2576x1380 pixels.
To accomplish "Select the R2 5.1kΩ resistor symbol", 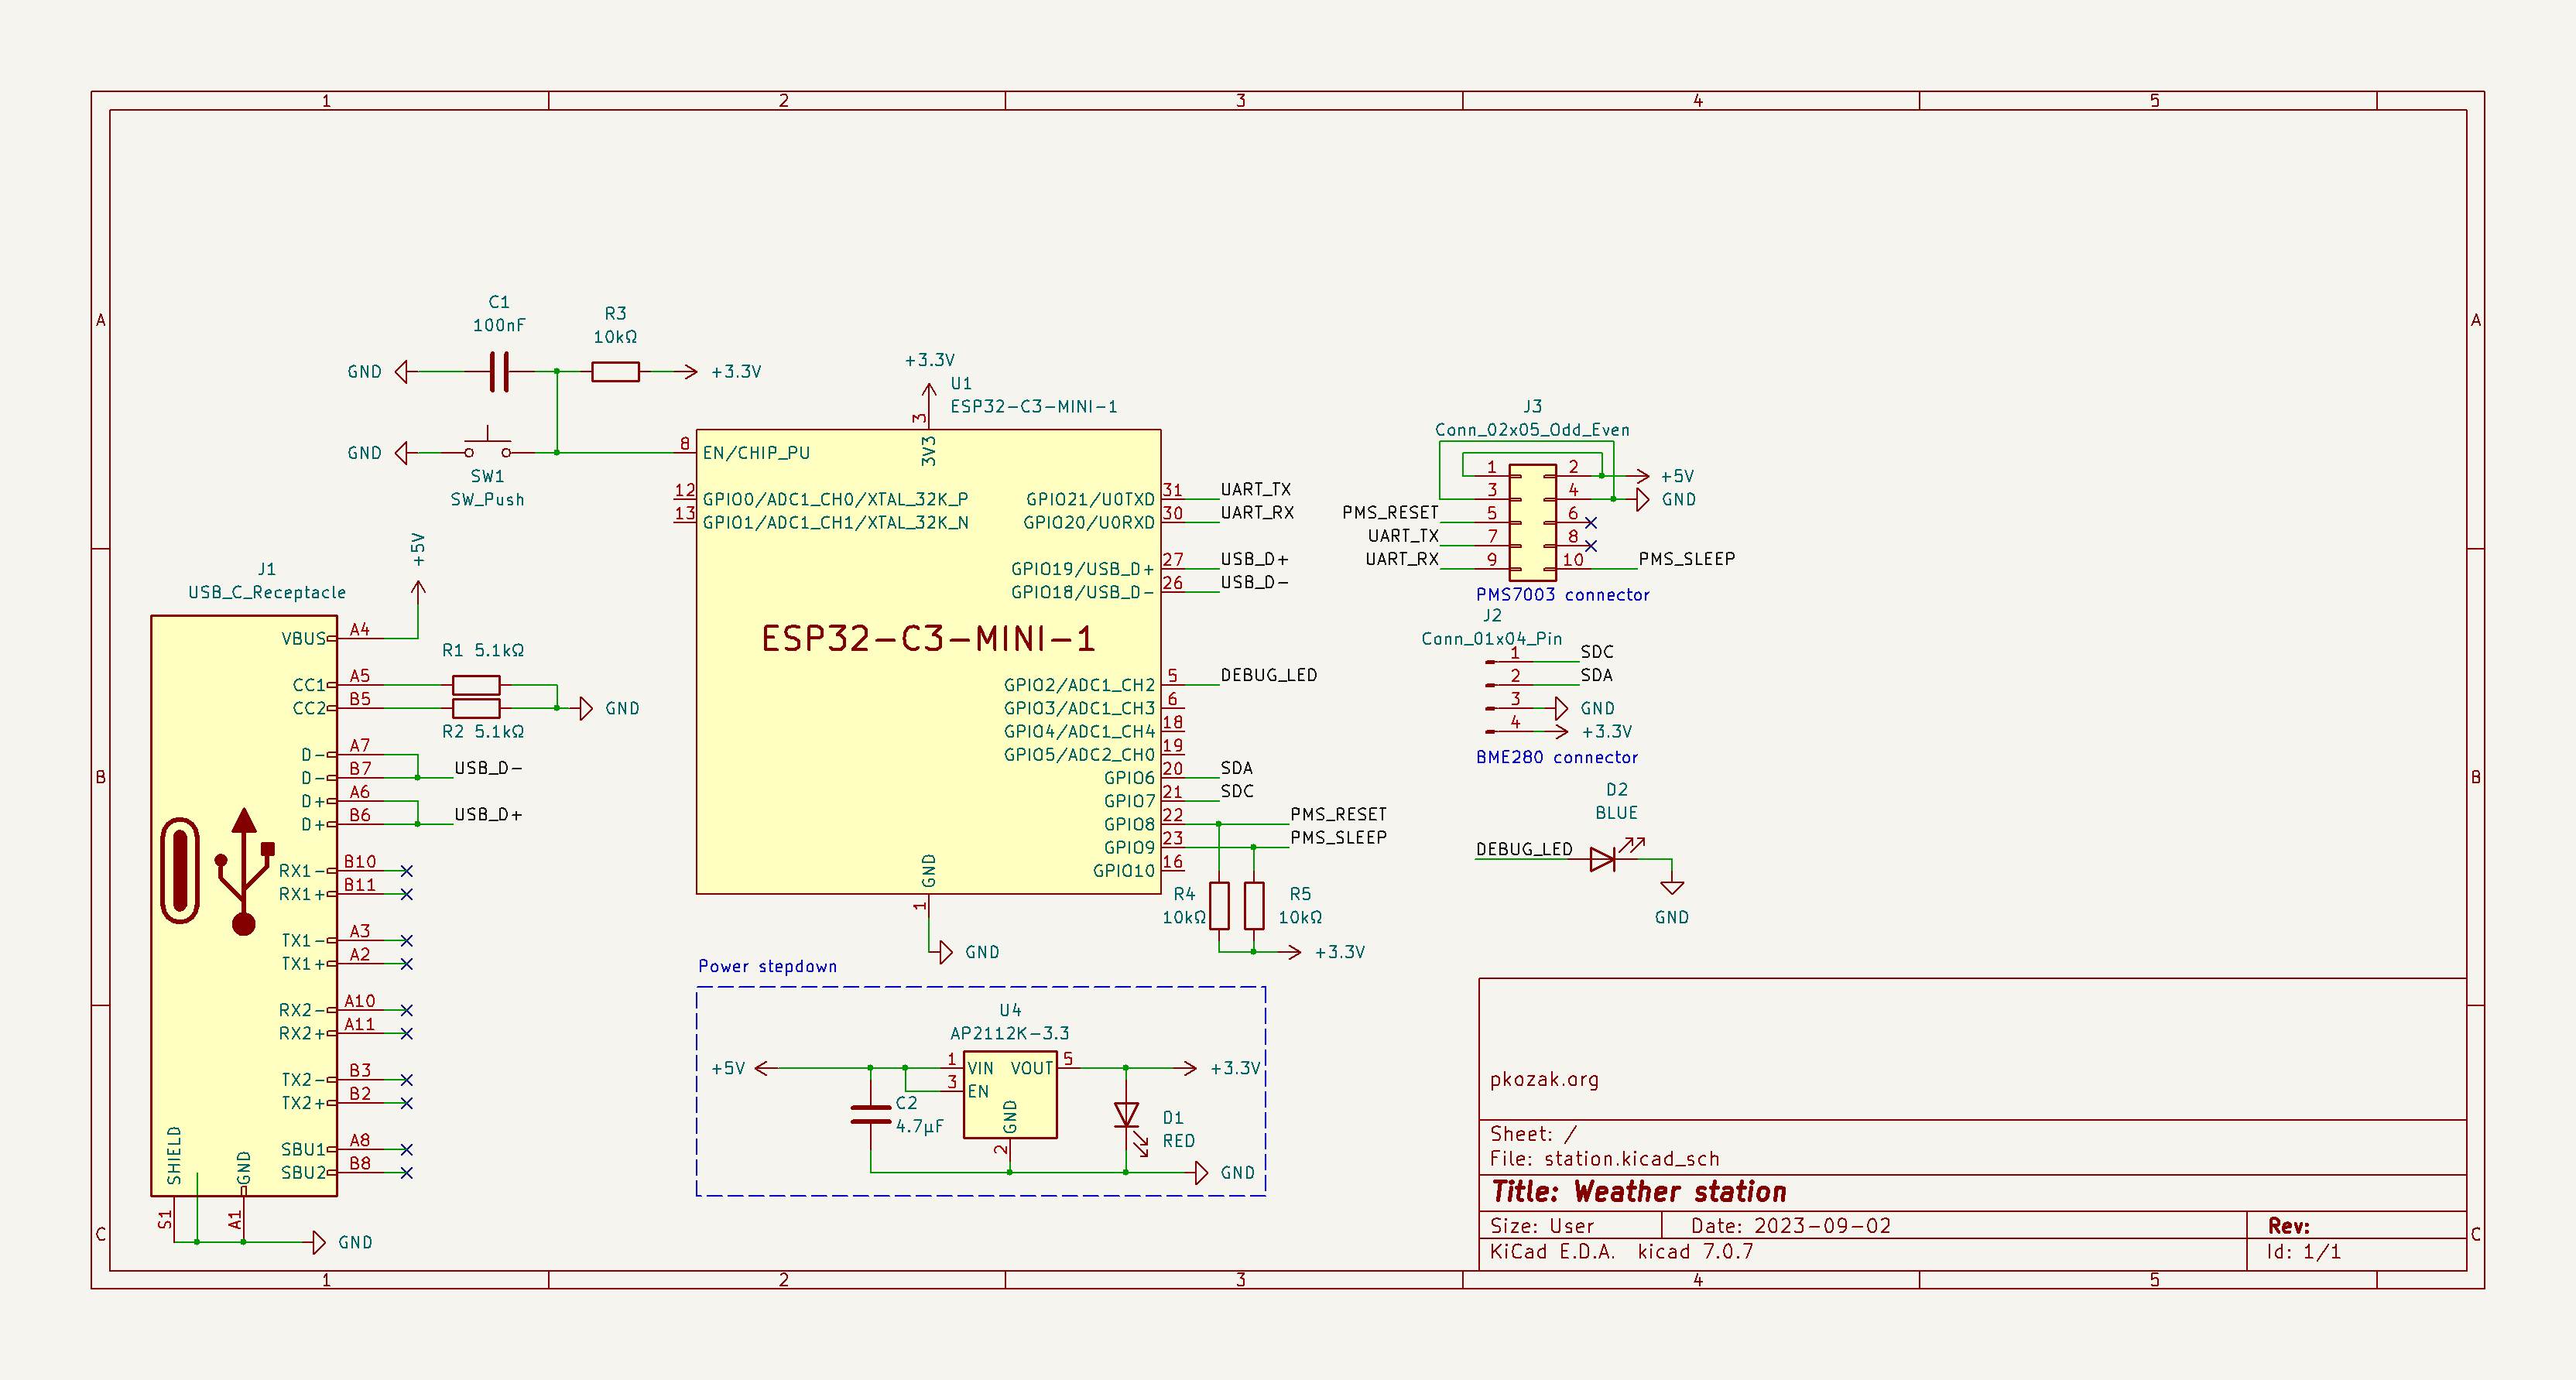I will 476,708.
